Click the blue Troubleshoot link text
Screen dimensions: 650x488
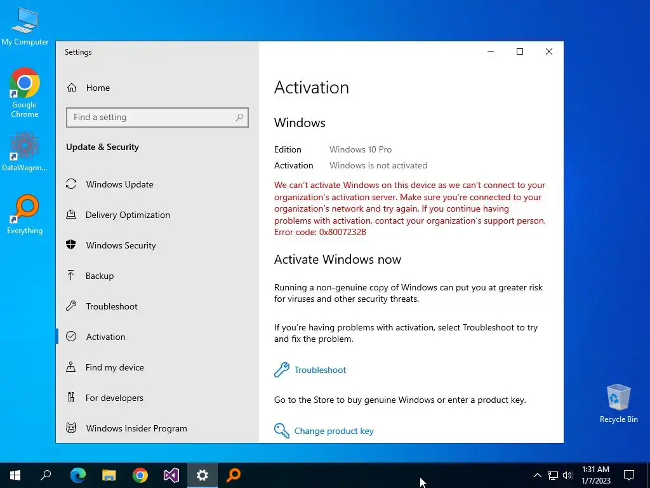click(320, 370)
